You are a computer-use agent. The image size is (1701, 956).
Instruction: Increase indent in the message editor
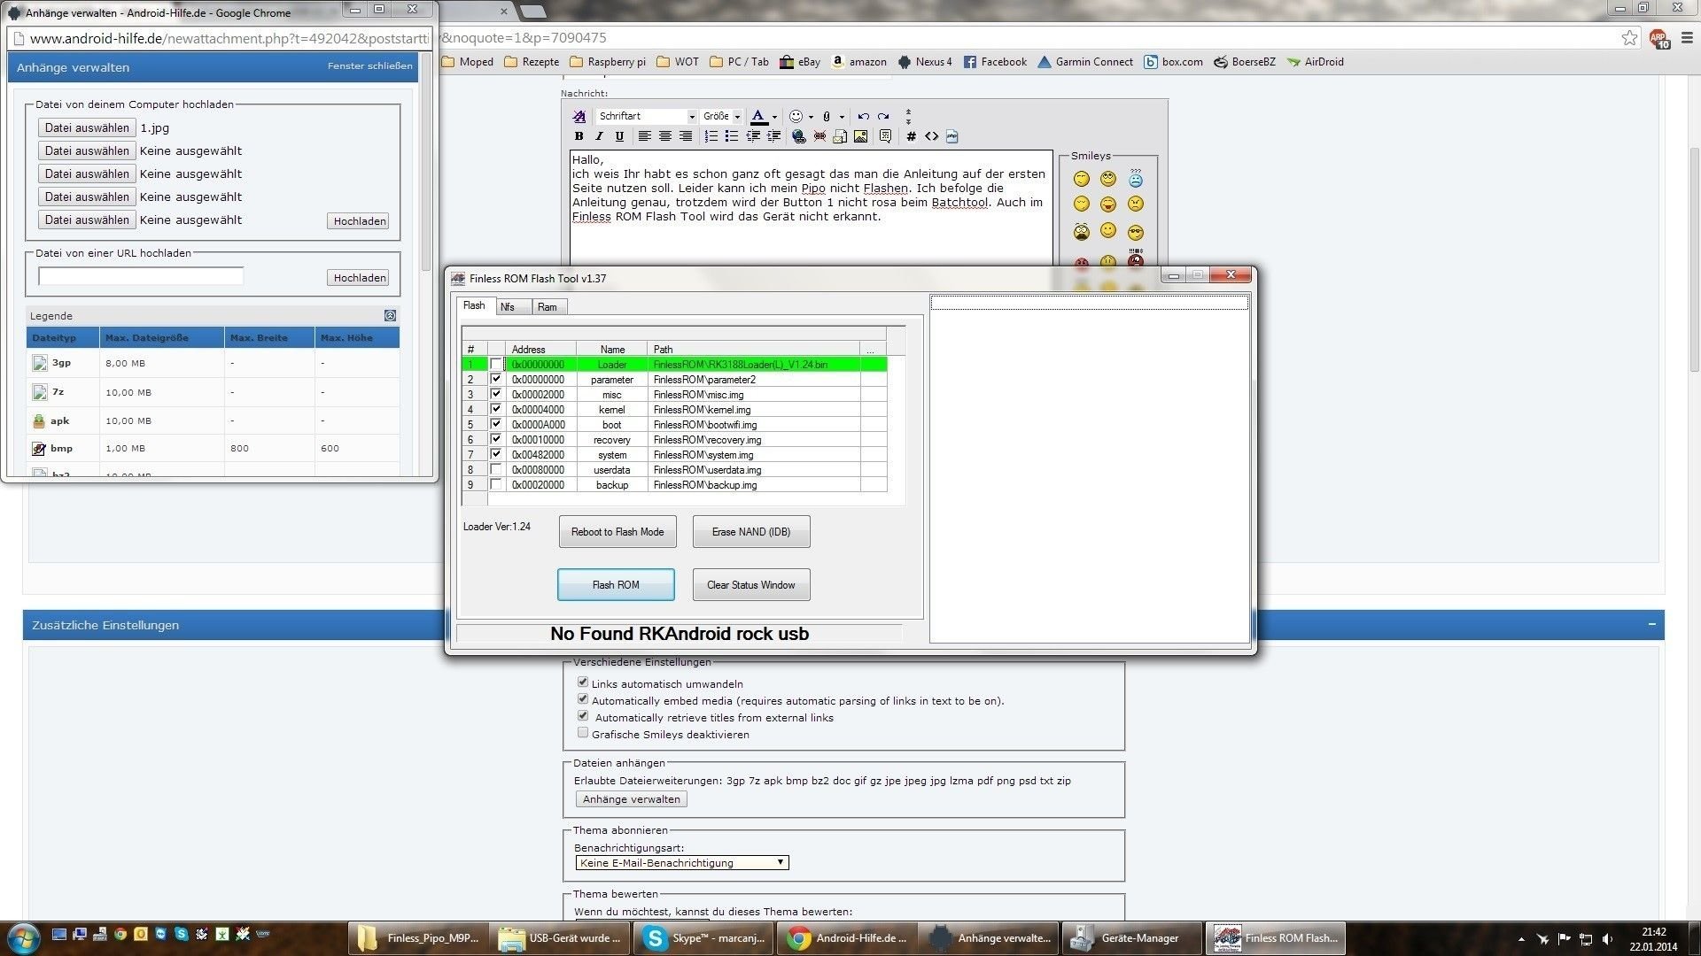coord(773,136)
